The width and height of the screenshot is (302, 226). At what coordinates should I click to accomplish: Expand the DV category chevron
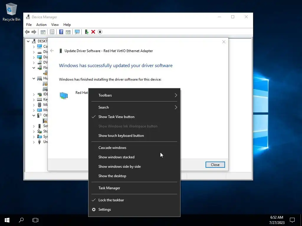(x=34, y=62)
